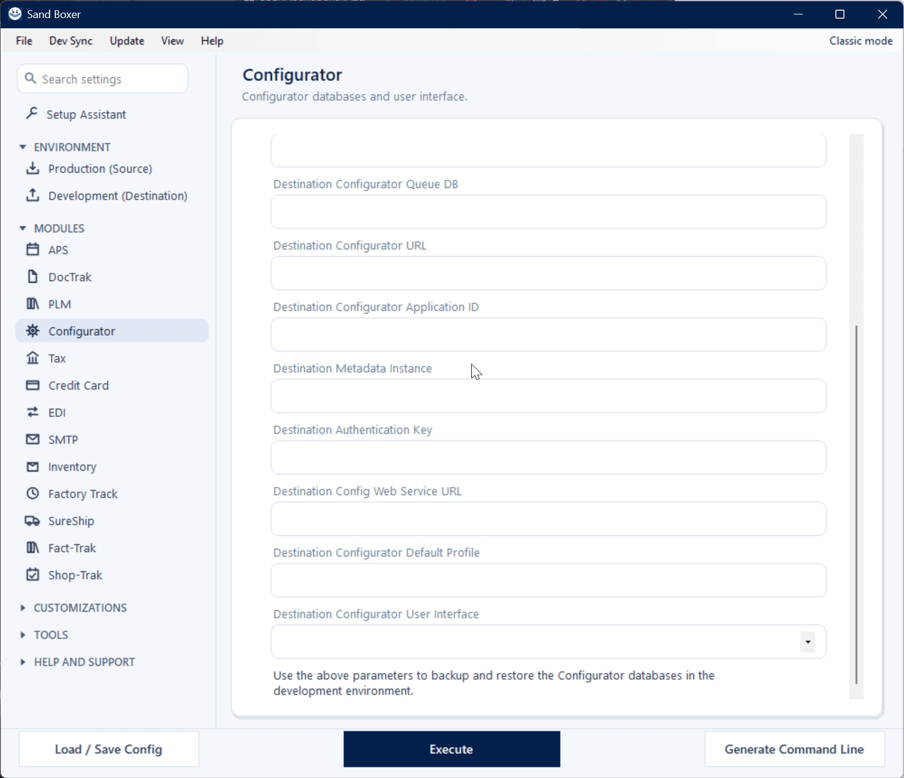The width and height of the screenshot is (904, 778).
Task: Click the Factory Track clock icon
Action: click(x=33, y=493)
